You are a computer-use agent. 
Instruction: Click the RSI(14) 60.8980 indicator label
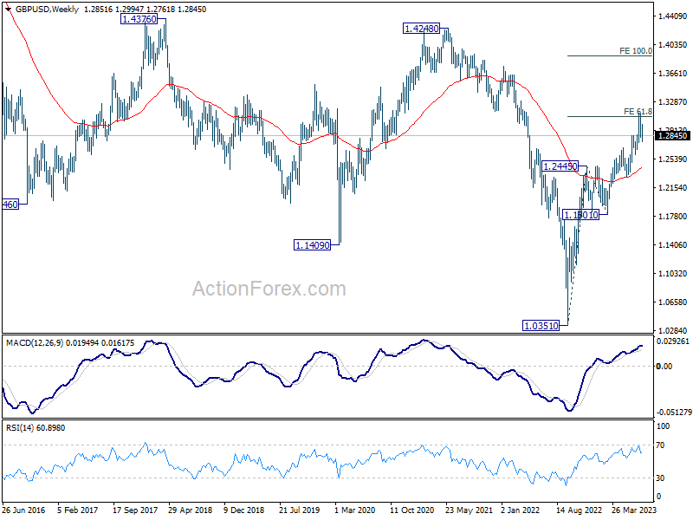(x=36, y=428)
